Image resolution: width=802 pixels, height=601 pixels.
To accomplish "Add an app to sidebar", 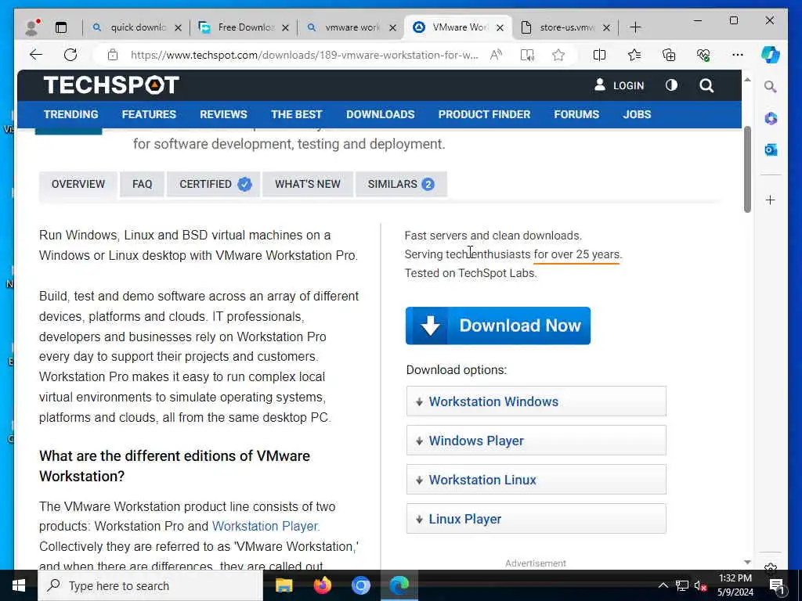I will pos(771,200).
